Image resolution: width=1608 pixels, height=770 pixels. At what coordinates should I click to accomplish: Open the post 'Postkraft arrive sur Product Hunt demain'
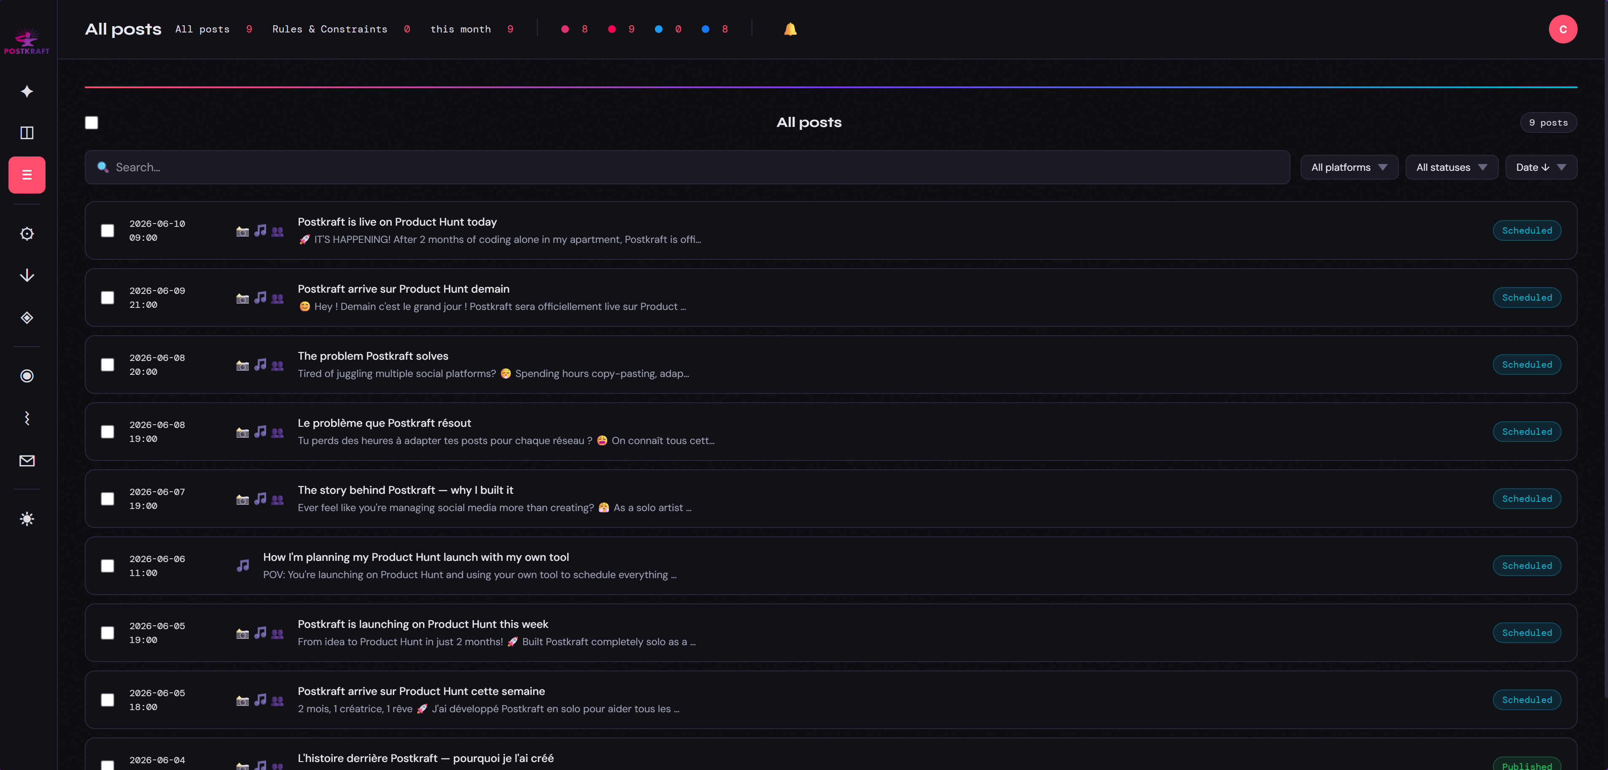(x=403, y=289)
